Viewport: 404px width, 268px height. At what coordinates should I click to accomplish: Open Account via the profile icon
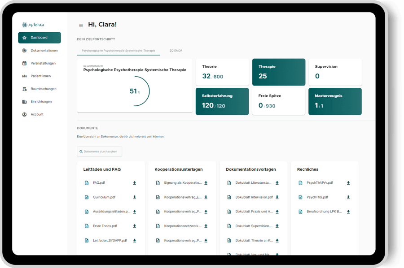25,114
